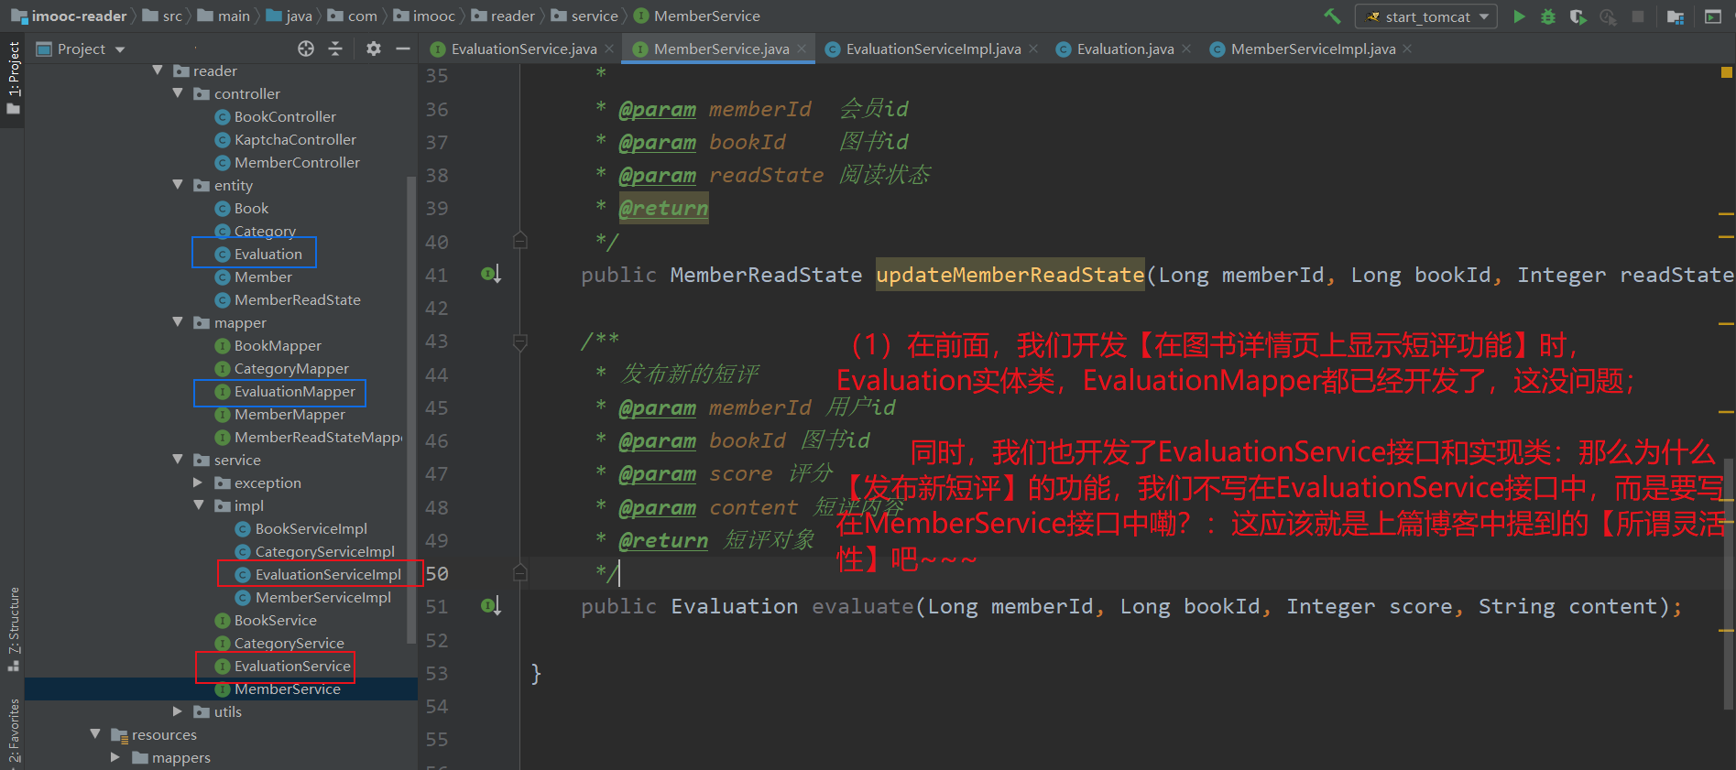Switch to the EvaluationServiceImpl.java tab
The height and width of the screenshot is (770, 1736).
point(933,49)
